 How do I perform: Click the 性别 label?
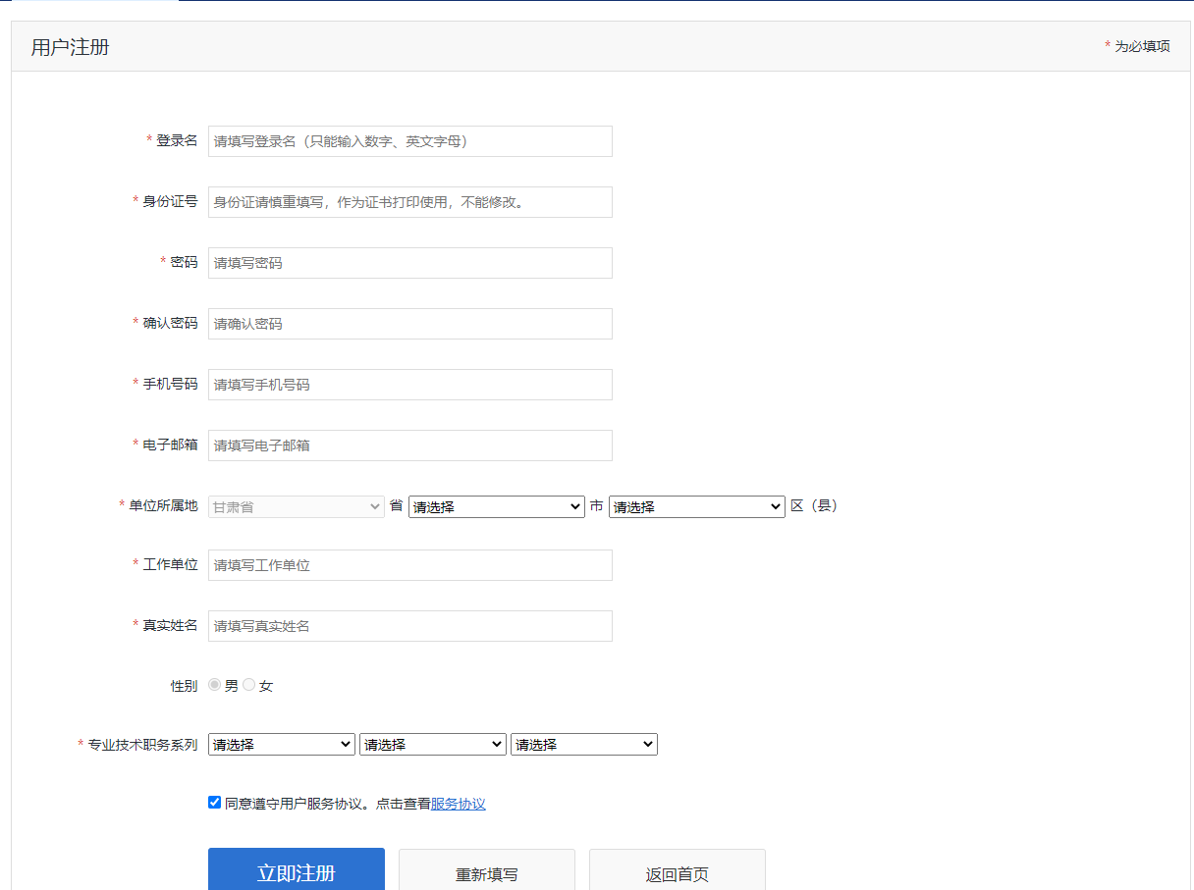184,686
